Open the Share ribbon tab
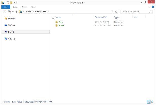This screenshot has width=156, height=105. click(24, 7)
